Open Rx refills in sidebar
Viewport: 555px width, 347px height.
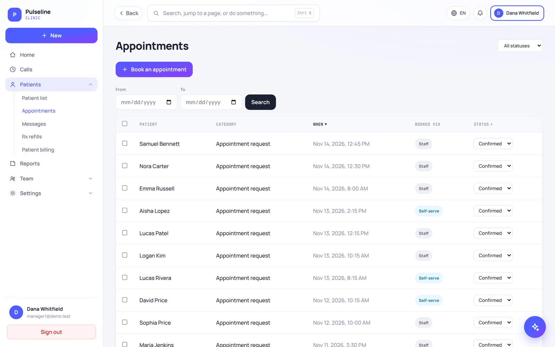click(32, 137)
